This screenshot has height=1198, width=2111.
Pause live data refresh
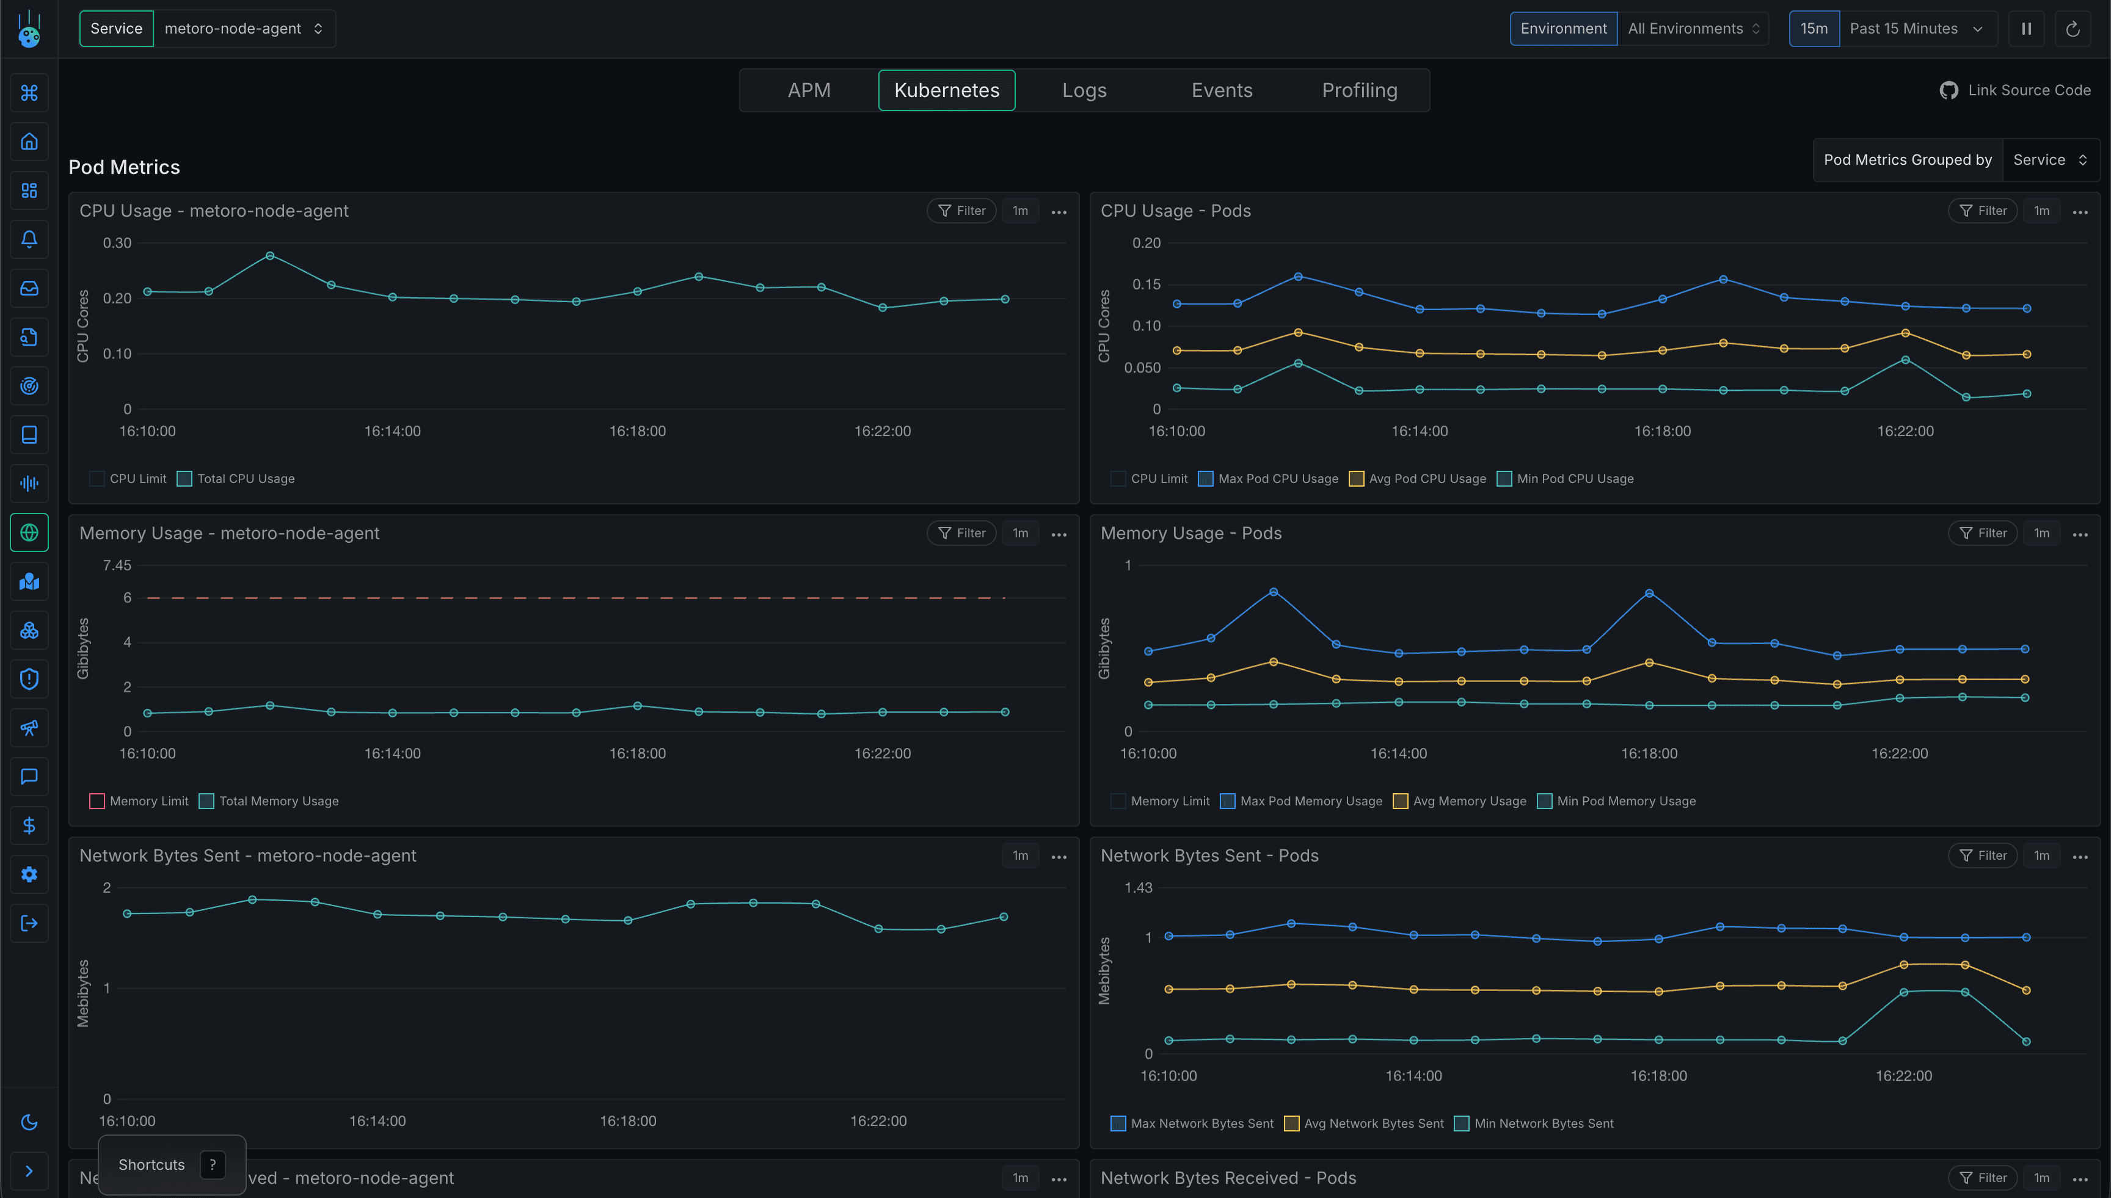click(x=2026, y=28)
